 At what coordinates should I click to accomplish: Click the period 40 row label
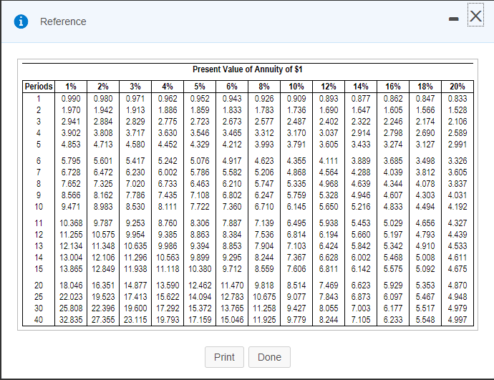(39, 320)
